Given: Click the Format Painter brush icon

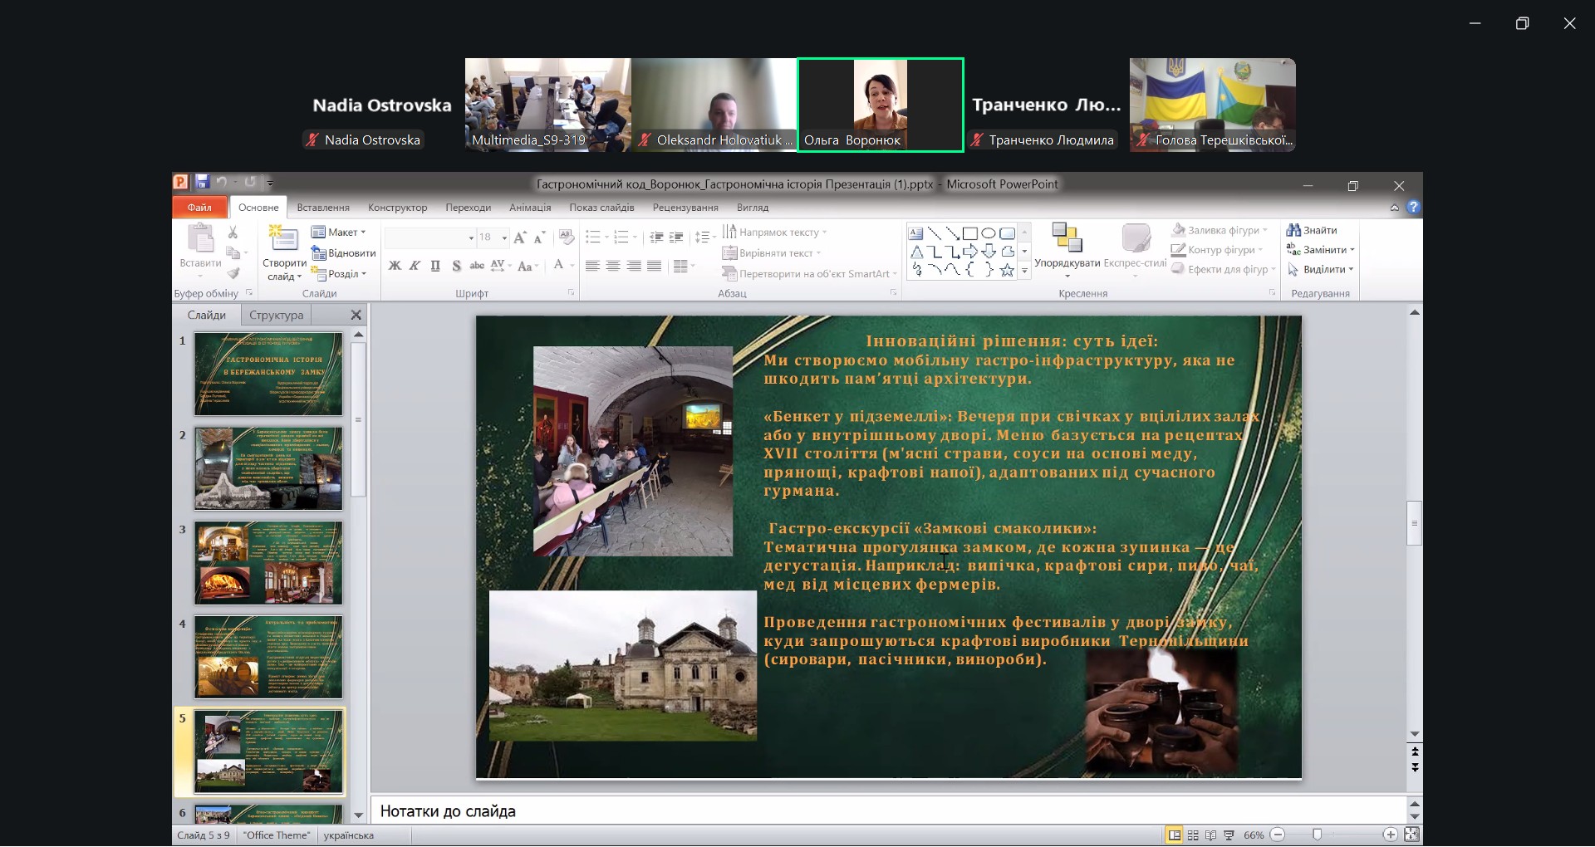Looking at the screenshot, I should coord(233,273).
